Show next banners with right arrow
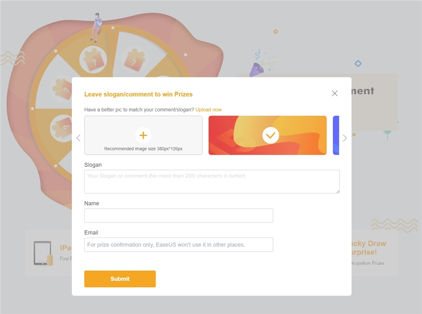422x314 pixels. (x=345, y=138)
